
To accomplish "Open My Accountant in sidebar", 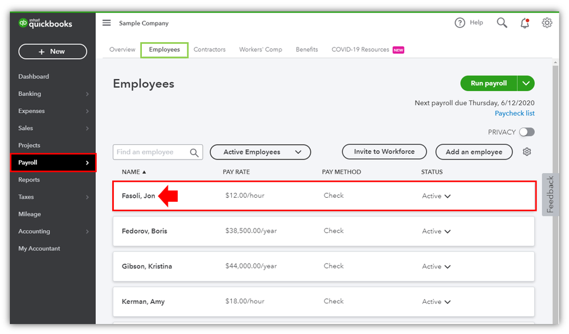I will click(x=39, y=249).
